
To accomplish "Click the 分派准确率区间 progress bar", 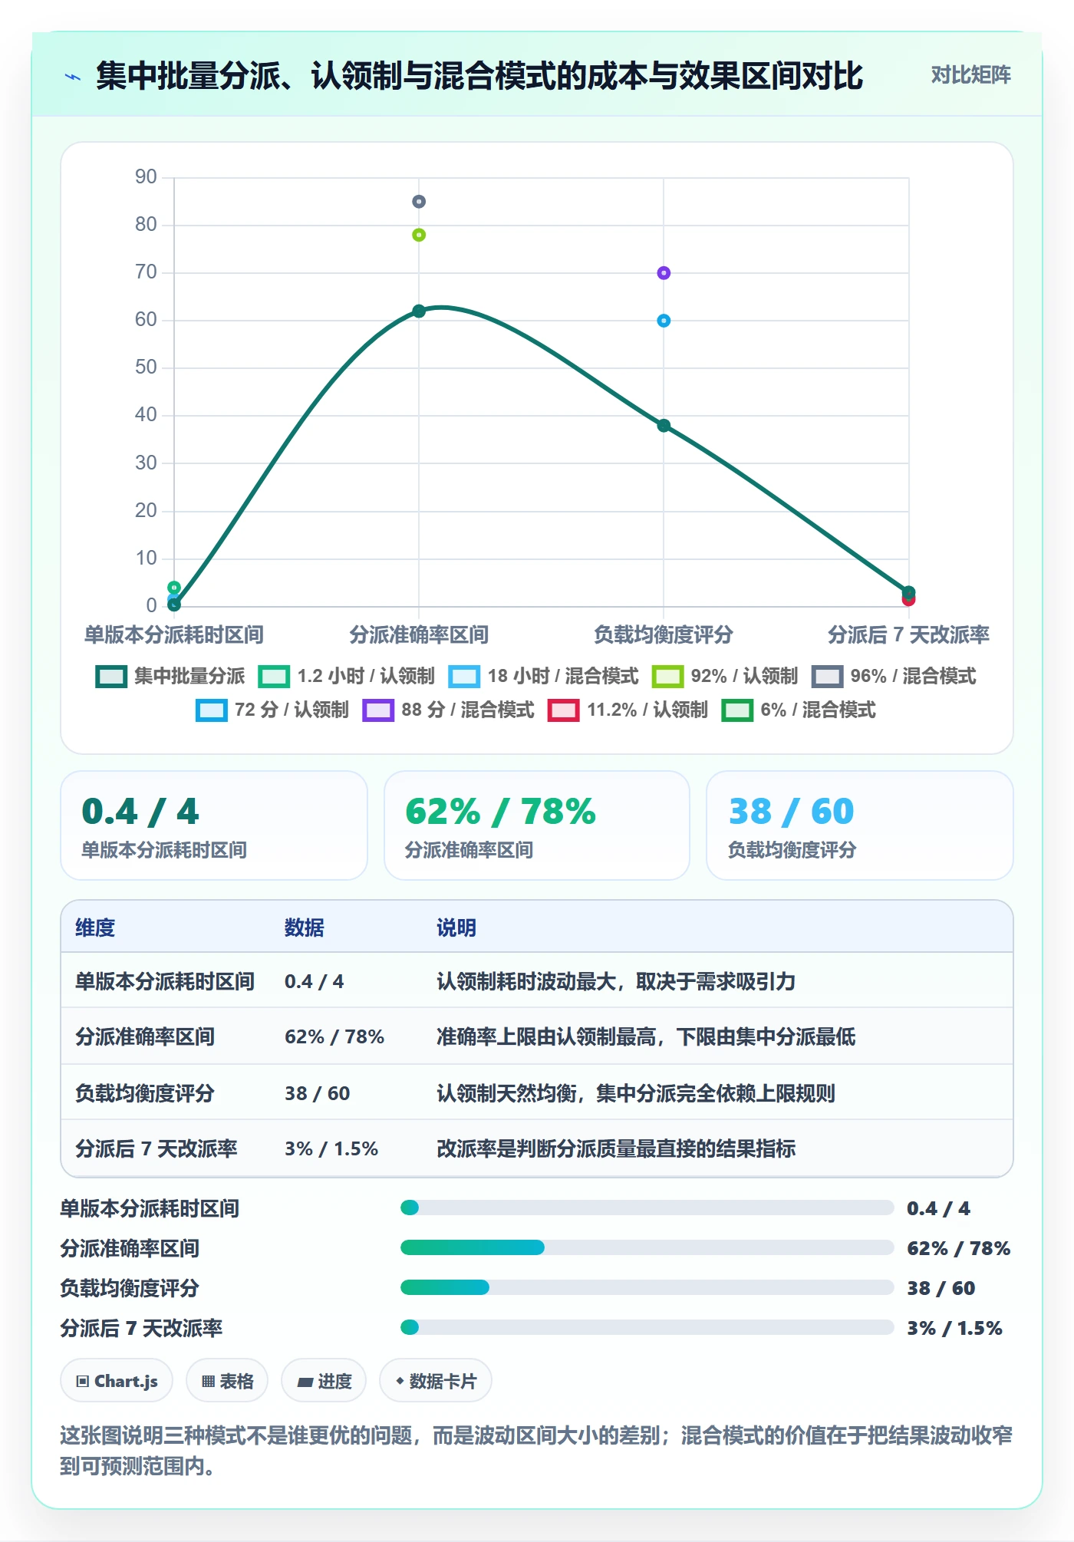I will [647, 1247].
